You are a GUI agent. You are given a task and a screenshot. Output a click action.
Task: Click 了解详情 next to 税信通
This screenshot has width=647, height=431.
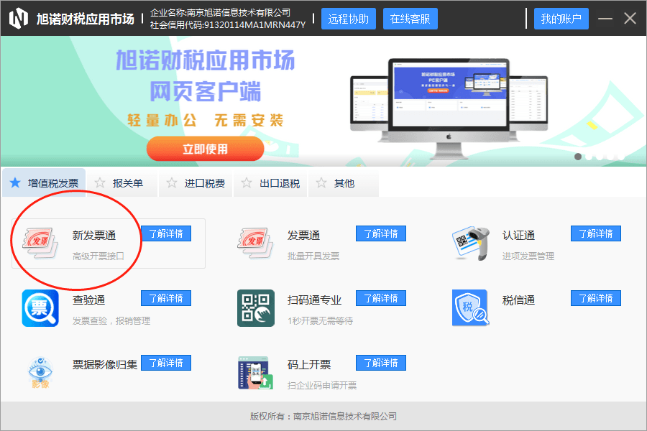[595, 297]
